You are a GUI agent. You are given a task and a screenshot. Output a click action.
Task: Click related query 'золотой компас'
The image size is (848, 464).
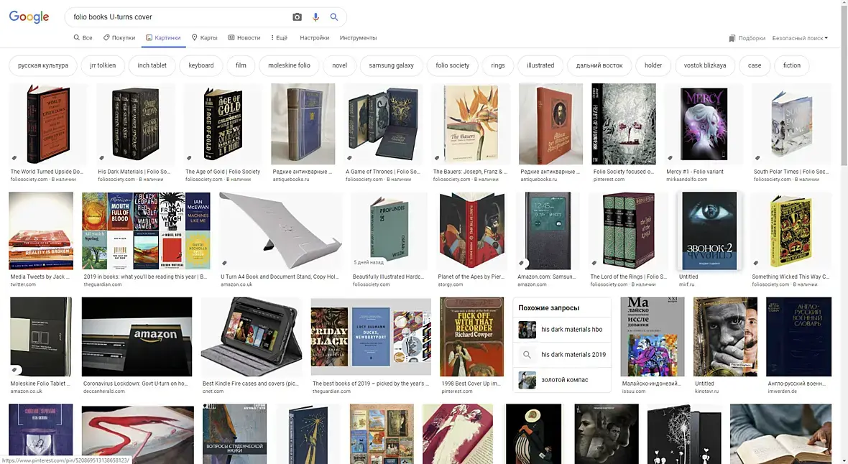(562, 380)
